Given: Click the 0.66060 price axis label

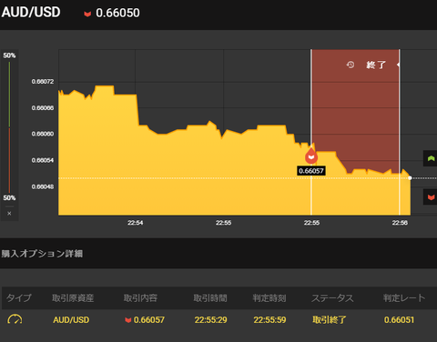Looking at the screenshot, I should (x=43, y=134).
